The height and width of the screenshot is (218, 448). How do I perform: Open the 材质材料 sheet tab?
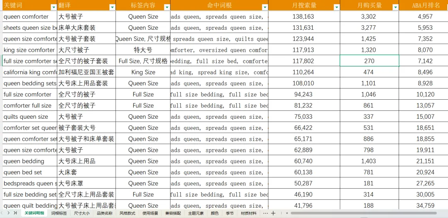pyautogui.click(x=248, y=213)
